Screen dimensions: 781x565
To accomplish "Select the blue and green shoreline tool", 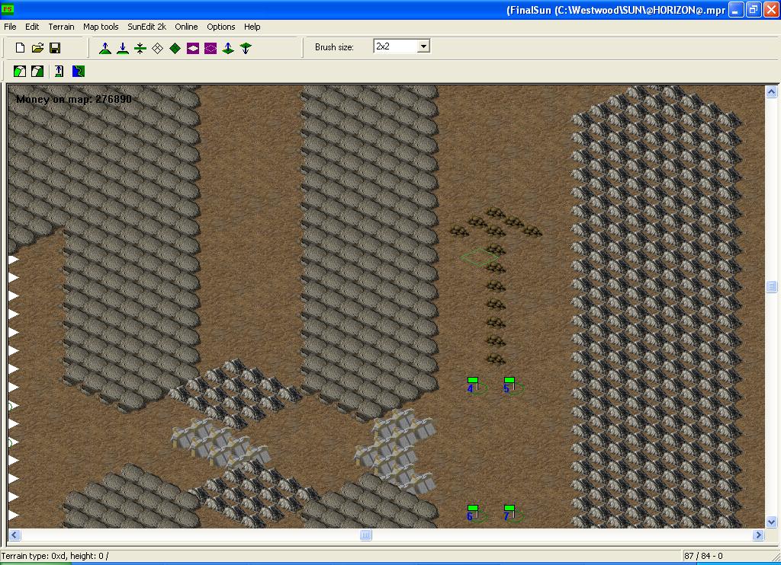I will (x=79, y=71).
